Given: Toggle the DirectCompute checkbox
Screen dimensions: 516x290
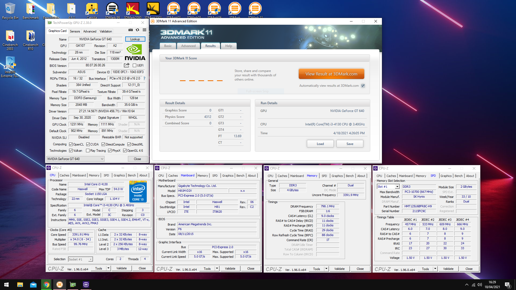Looking at the screenshot, I should click(x=103, y=144).
